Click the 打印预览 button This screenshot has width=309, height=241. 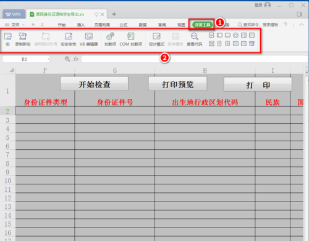[x=177, y=84]
